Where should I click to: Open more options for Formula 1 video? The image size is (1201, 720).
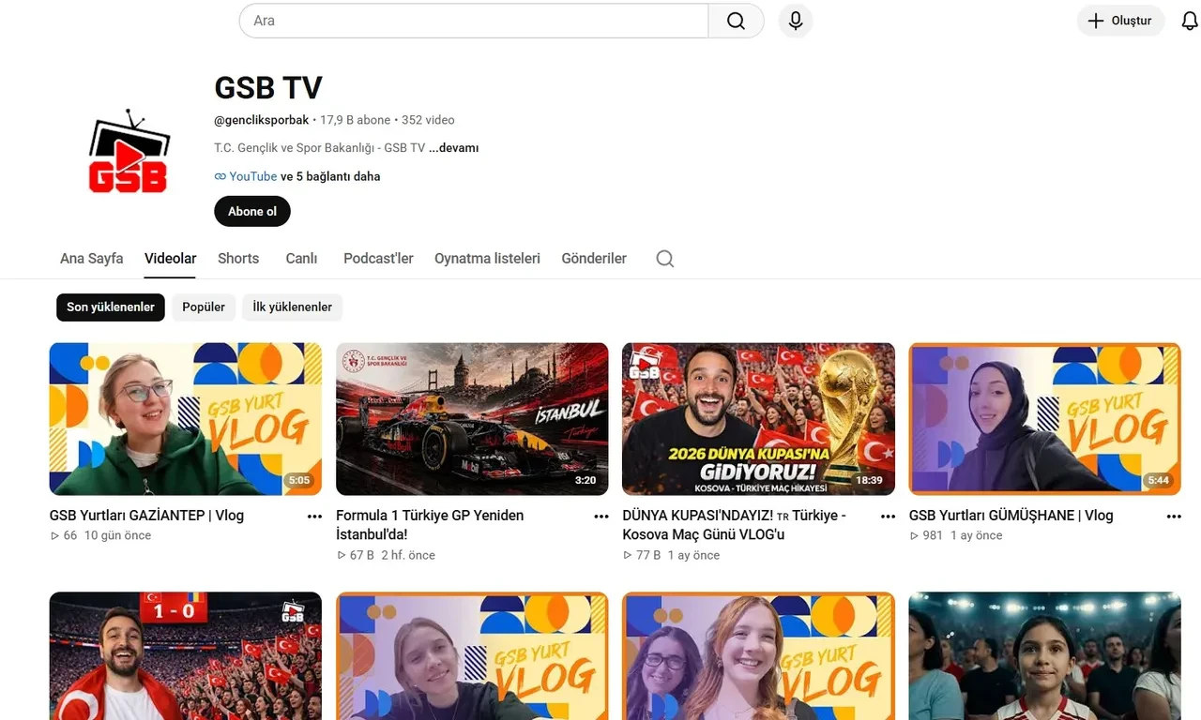601,517
